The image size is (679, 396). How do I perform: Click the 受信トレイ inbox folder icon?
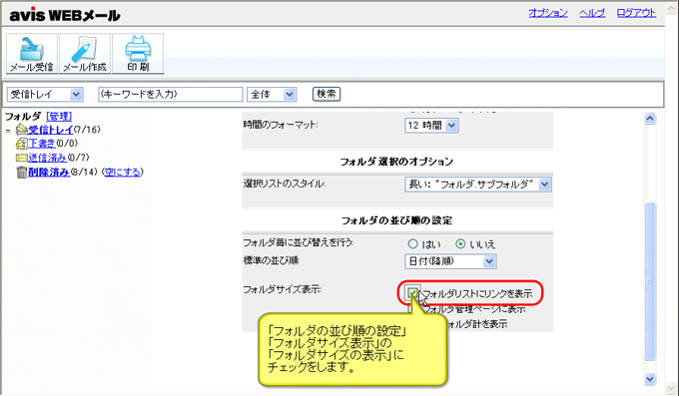(x=22, y=130)
